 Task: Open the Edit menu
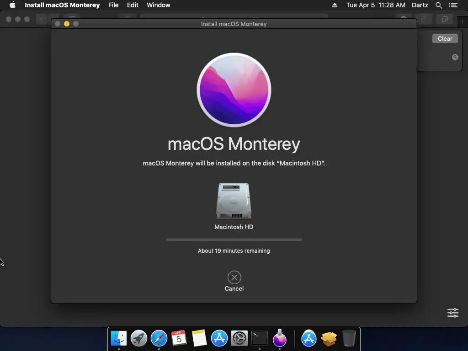(x=133, y=5)
